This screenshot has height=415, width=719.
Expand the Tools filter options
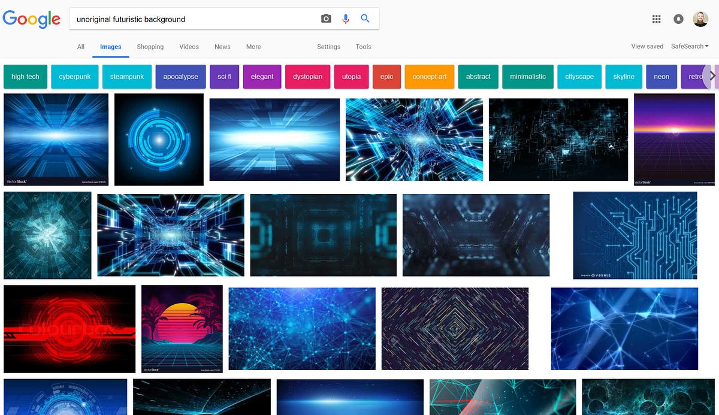pyautogui.click(x=363, y=47)
